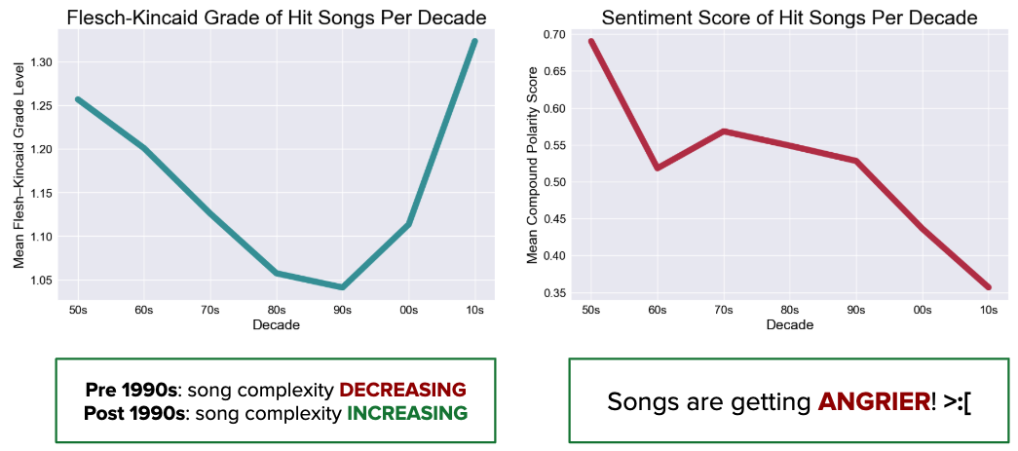Click the 1.30 tick on the left chart
The height and width of the screenshot is (451, 1018).
coord(39,61)
